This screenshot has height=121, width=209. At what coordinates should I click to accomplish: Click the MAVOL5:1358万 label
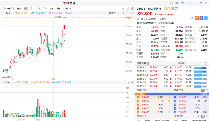pyautogui.click(x=40, y=83)
